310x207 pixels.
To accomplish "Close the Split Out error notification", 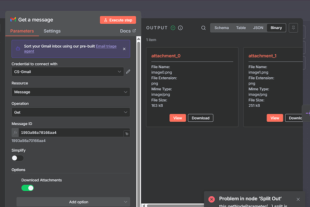I will point(298,199).
